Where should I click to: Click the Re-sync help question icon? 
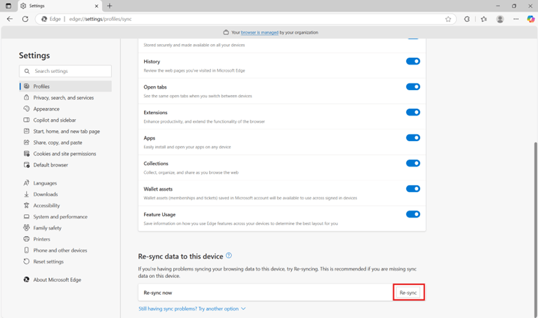(229, 255)
